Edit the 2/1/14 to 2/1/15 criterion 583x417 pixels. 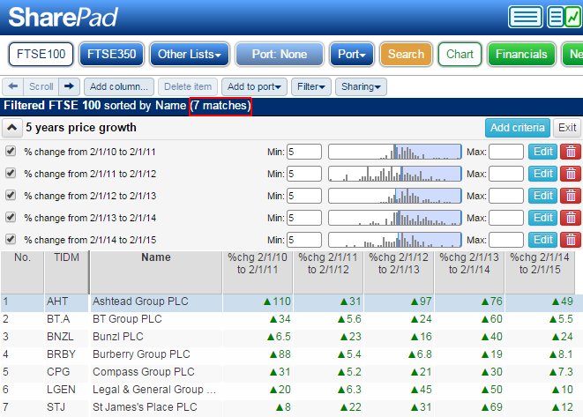click(542, 240)
